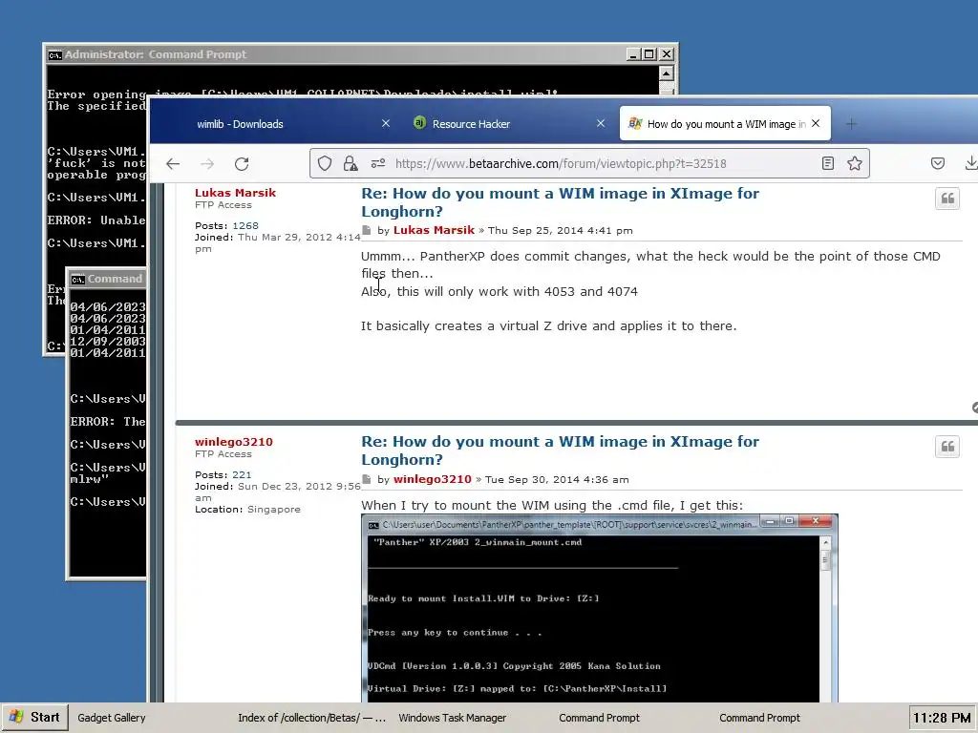Viewport: 978px width, 733px height.
Task: Open winlego3210 byline author link
Action: [433, 479]
